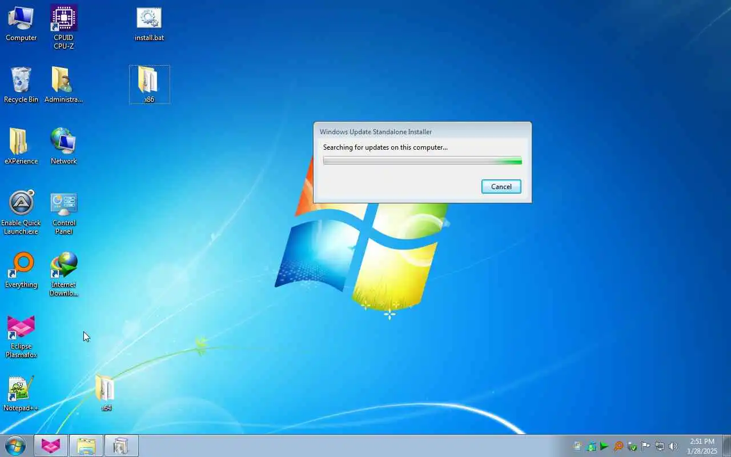Open Windows Explorer from the taskbar
This screenshot has width=731, height=457.
click(x=86, y=446)
